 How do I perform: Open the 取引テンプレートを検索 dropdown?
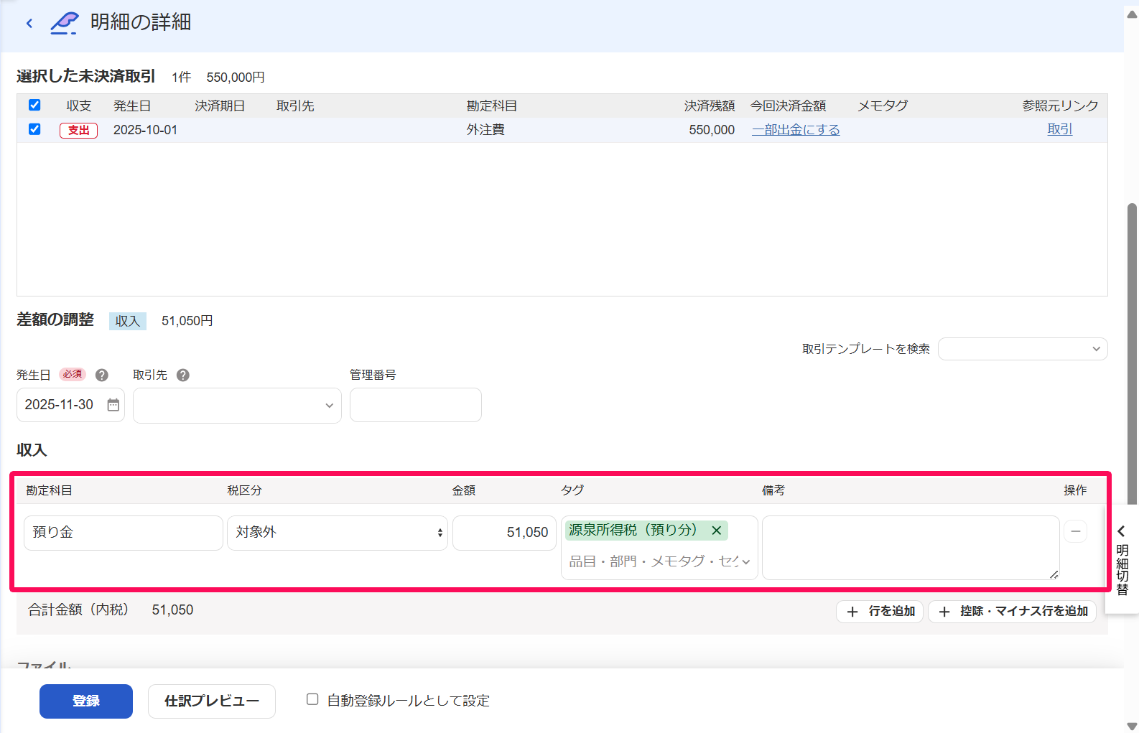click(x=1023, y=349)
